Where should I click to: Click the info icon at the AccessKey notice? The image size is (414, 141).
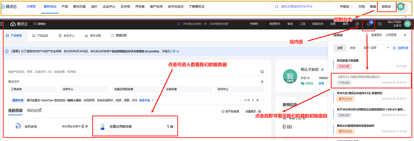7,51
